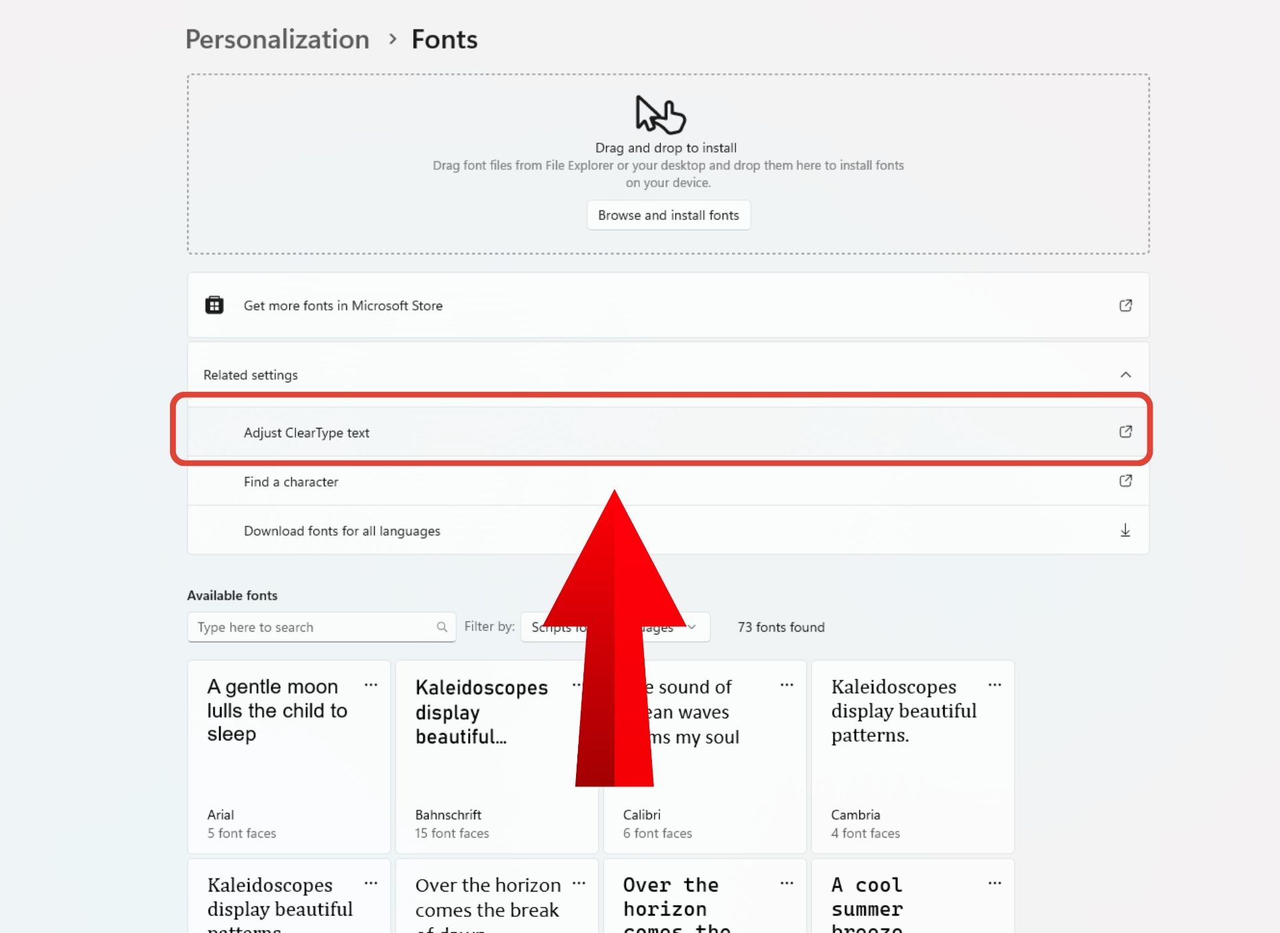Open Adjust ClearType text setting
The height and width of the screenshot is (933, 1280).
click(x=307, y=433)
